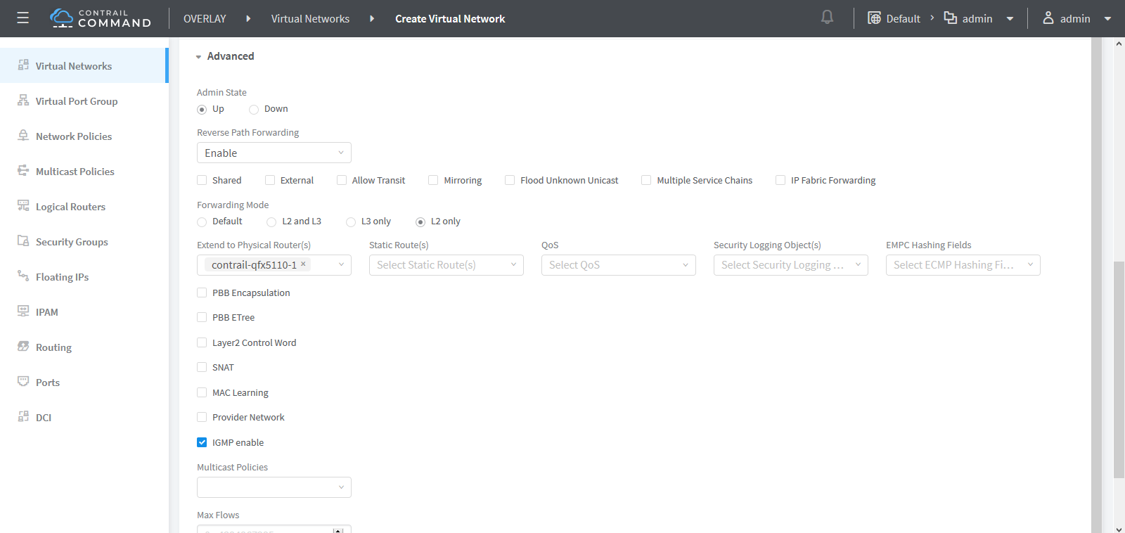This screenshot has width=1125, height=533.
Task: Click the notifications bell icon
Action: (x=827, y=18)
